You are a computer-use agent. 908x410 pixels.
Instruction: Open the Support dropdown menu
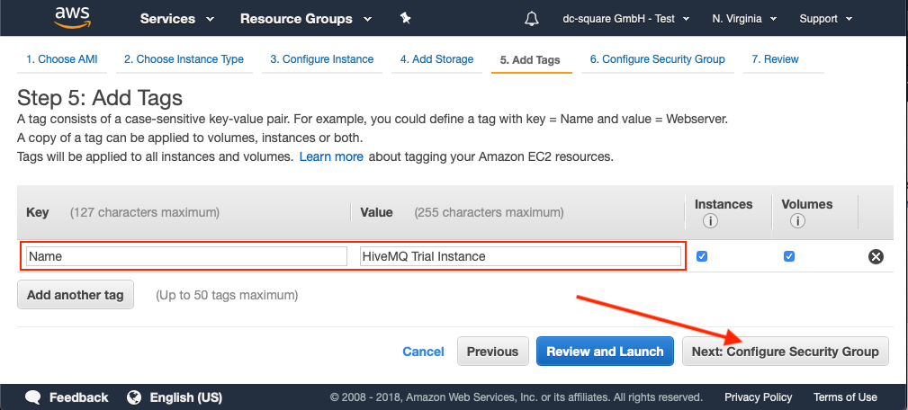[x=826, y=19]
